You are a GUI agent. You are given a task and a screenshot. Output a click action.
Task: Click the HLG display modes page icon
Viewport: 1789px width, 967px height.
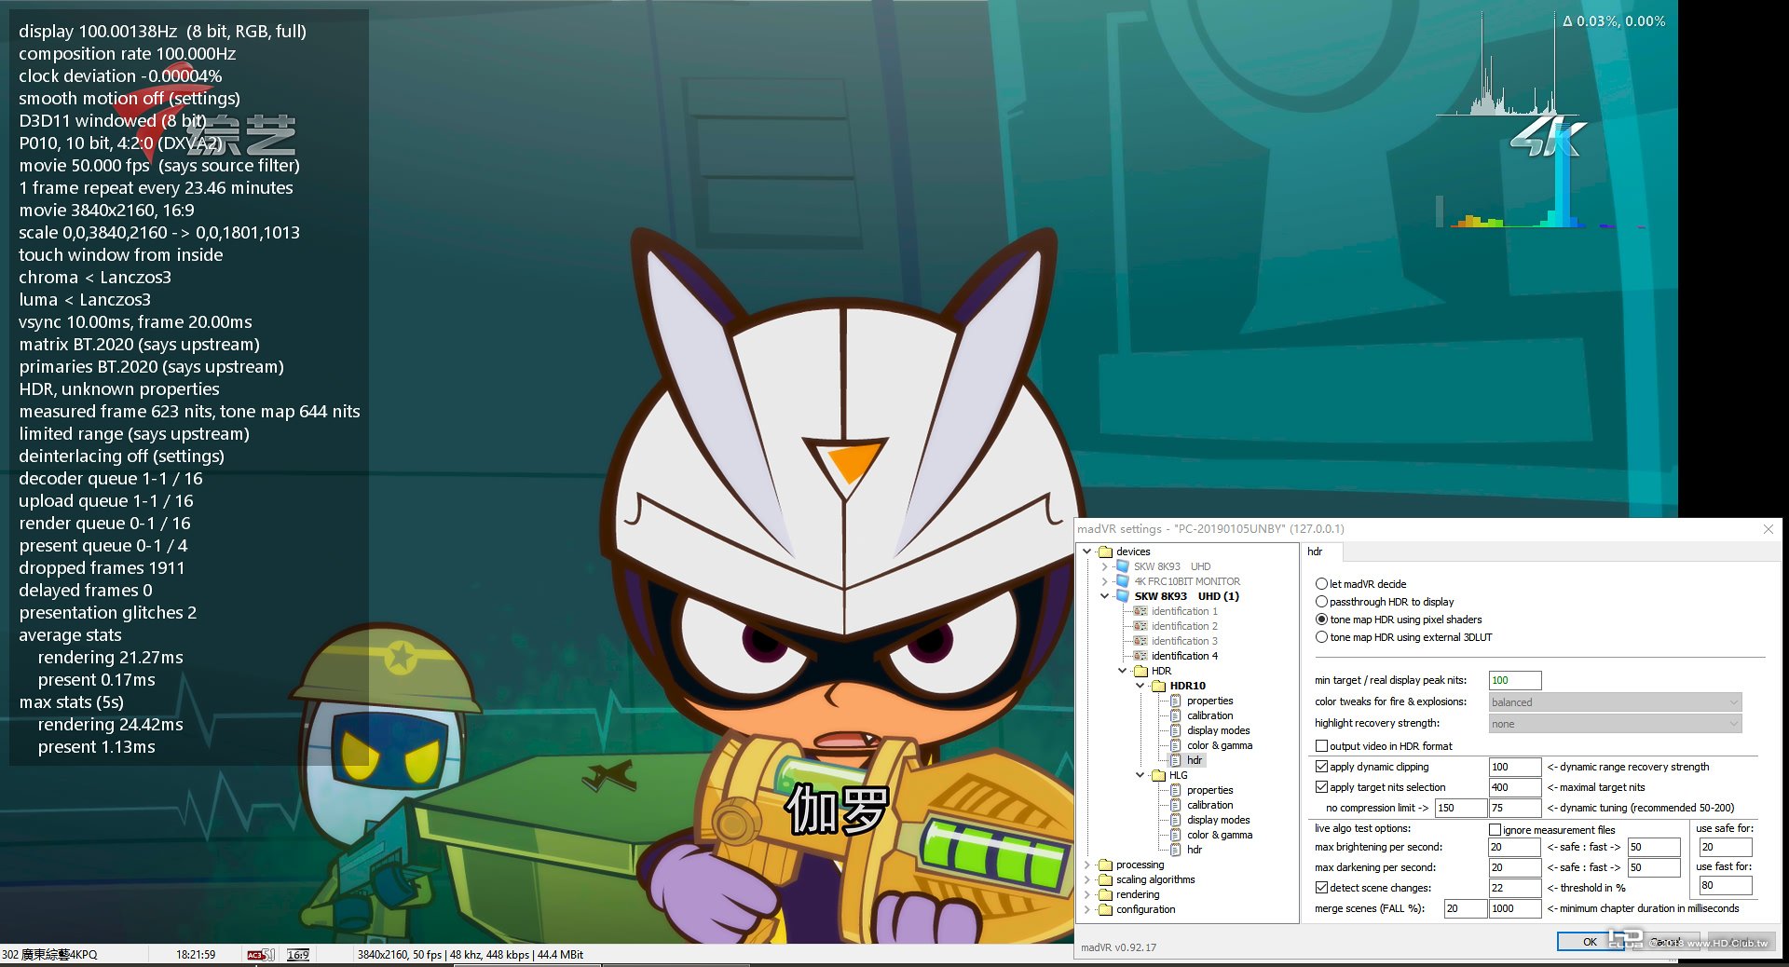click(x=1175, y=820)
